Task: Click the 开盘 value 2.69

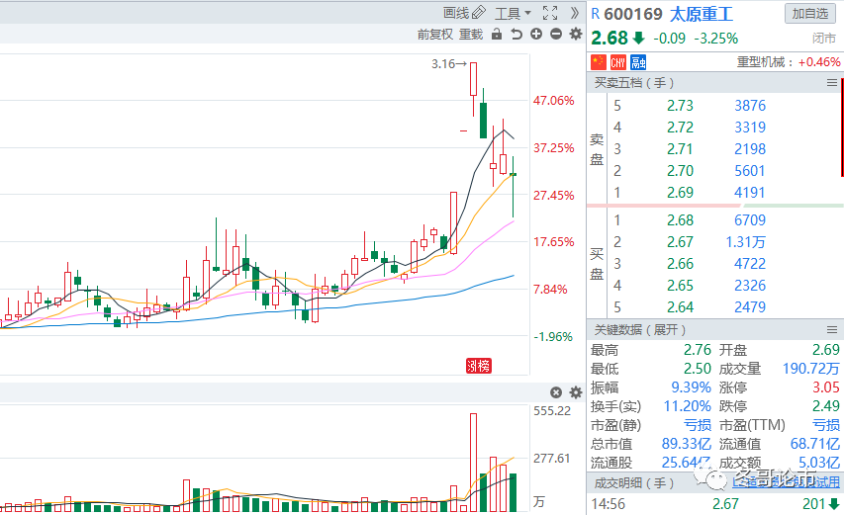Action: 826,350
